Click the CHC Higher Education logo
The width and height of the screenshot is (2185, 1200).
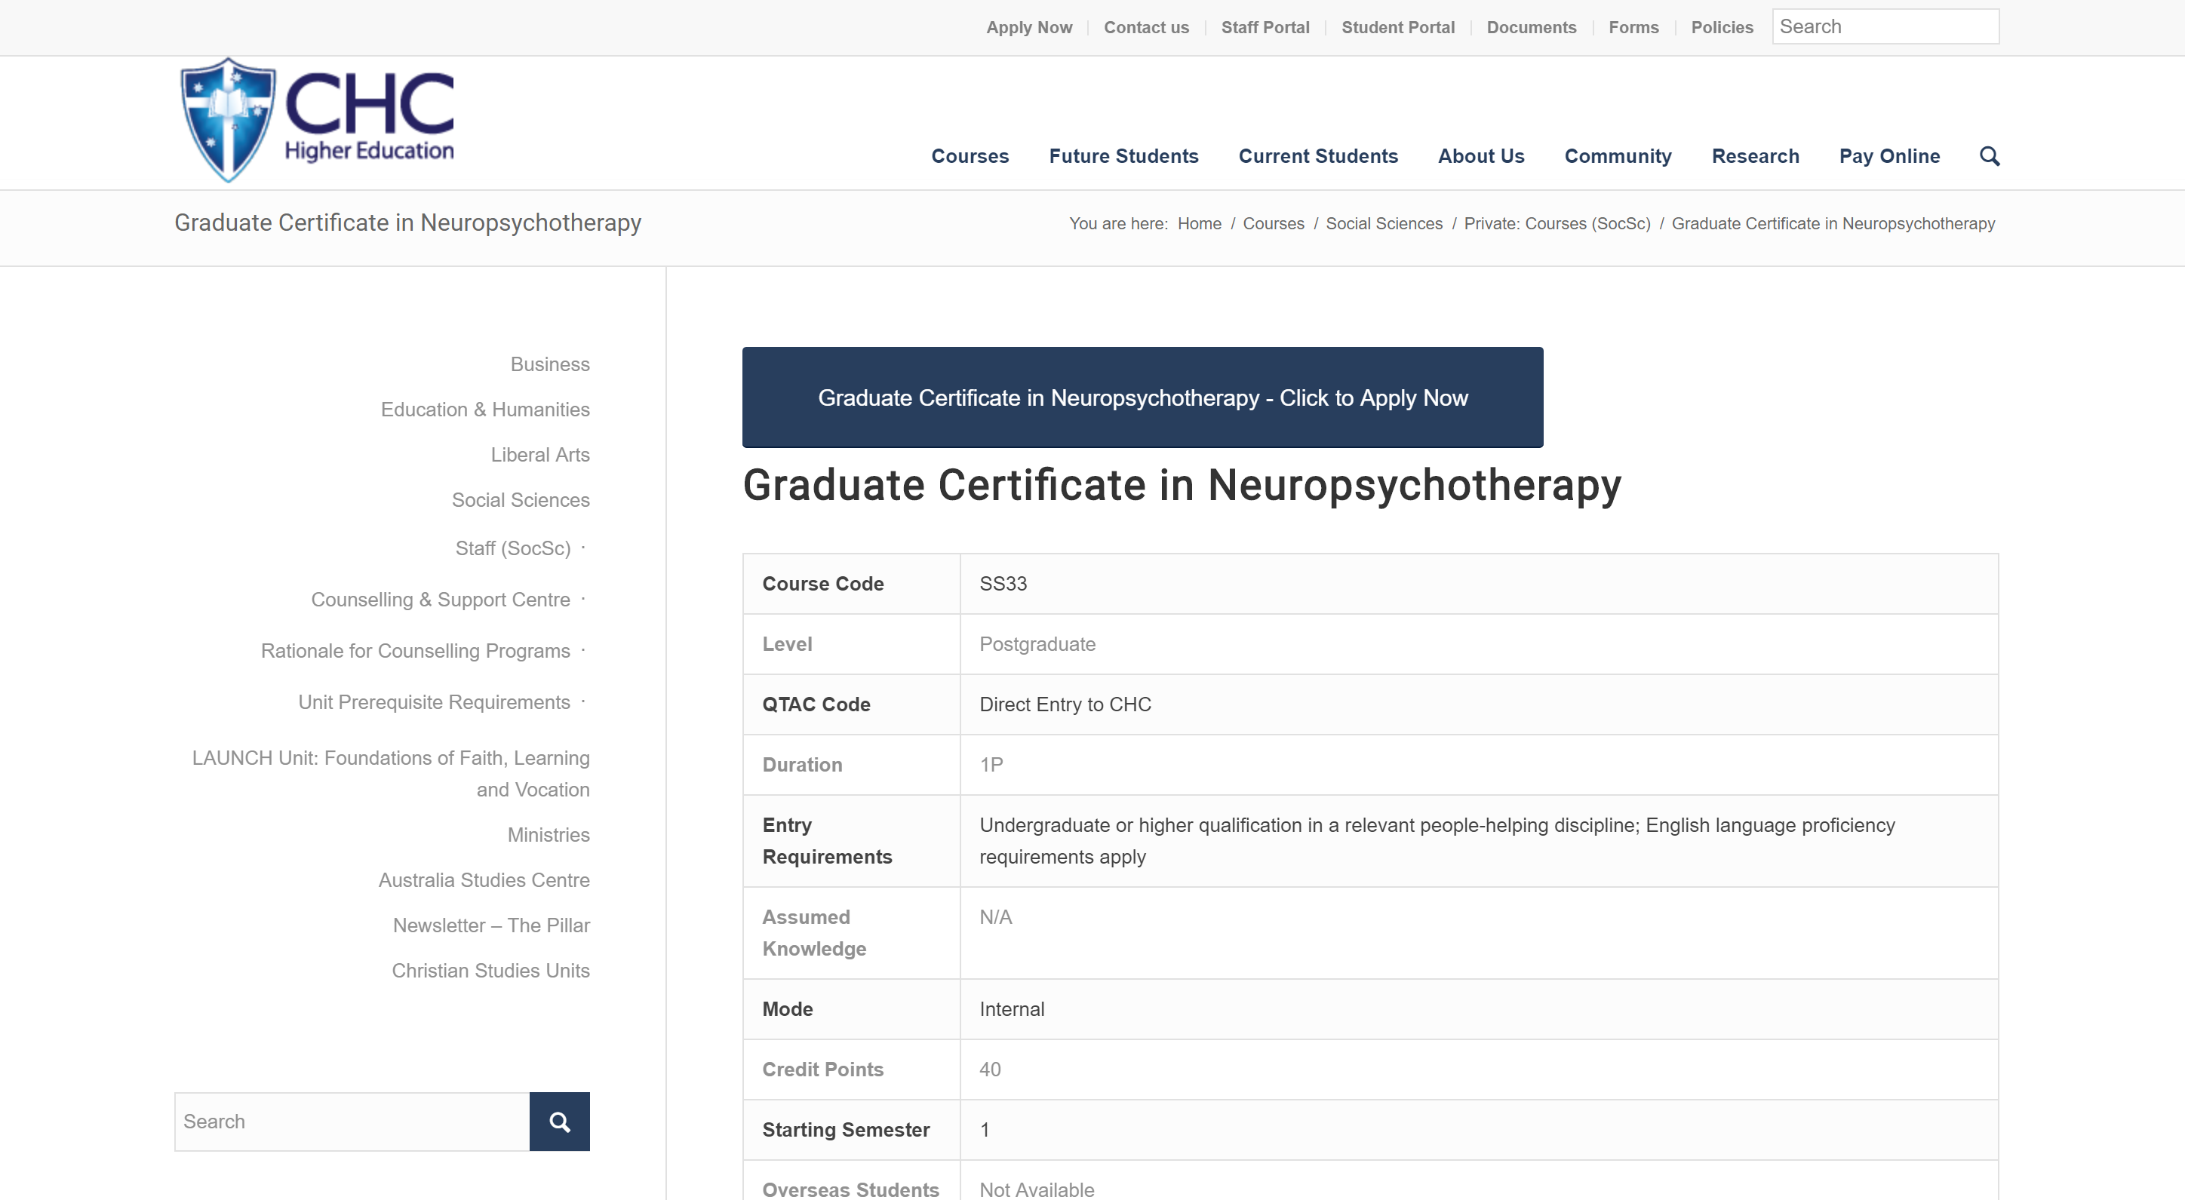point(317,120)
